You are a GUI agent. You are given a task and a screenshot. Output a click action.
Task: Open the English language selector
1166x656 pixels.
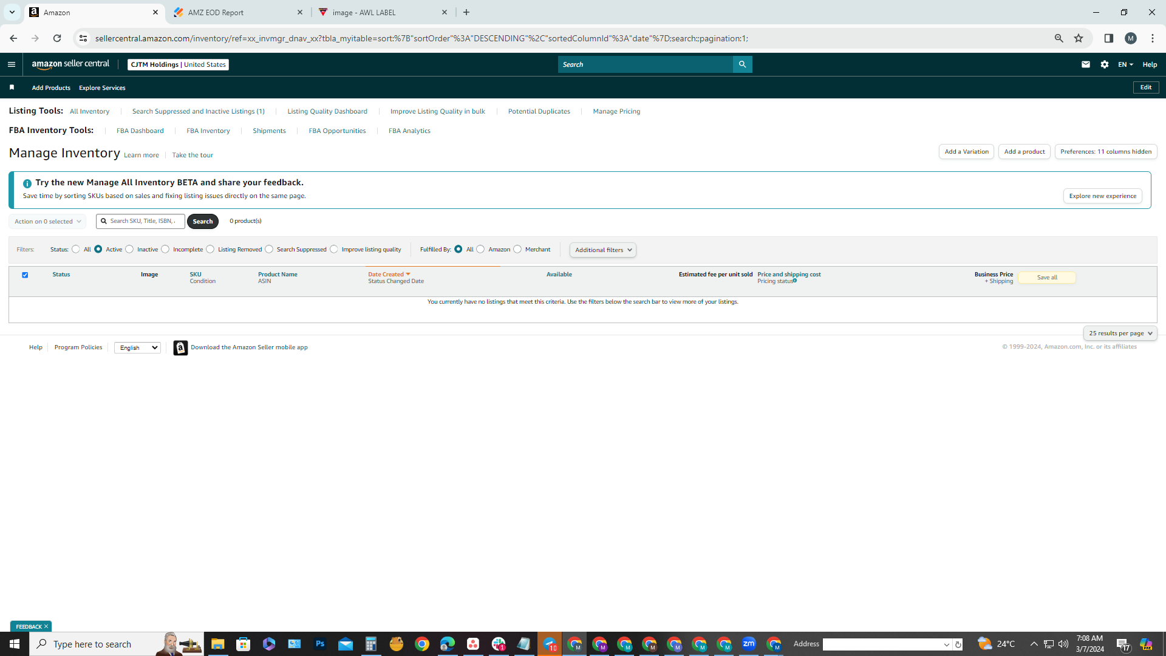click(x=137, y=347)
